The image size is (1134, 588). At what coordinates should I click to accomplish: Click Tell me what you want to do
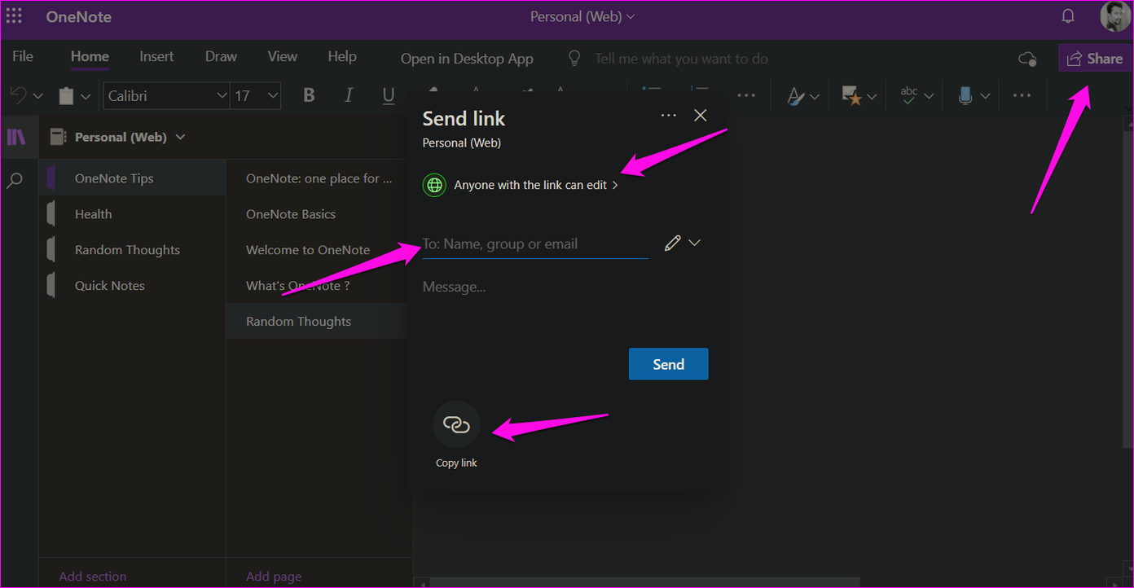click(x=681, y=59)
